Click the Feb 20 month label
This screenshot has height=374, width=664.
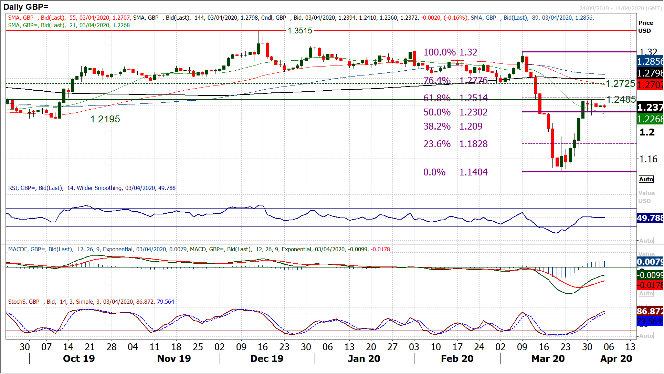pos(457,359)
